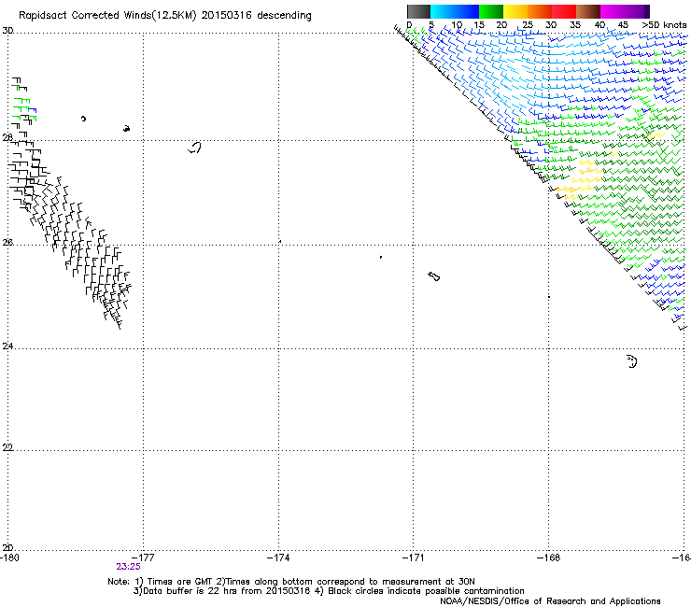Viewport: 691px width, 607px height.
Task: Click the 22 latitude axis label
Action: point(7,447)
